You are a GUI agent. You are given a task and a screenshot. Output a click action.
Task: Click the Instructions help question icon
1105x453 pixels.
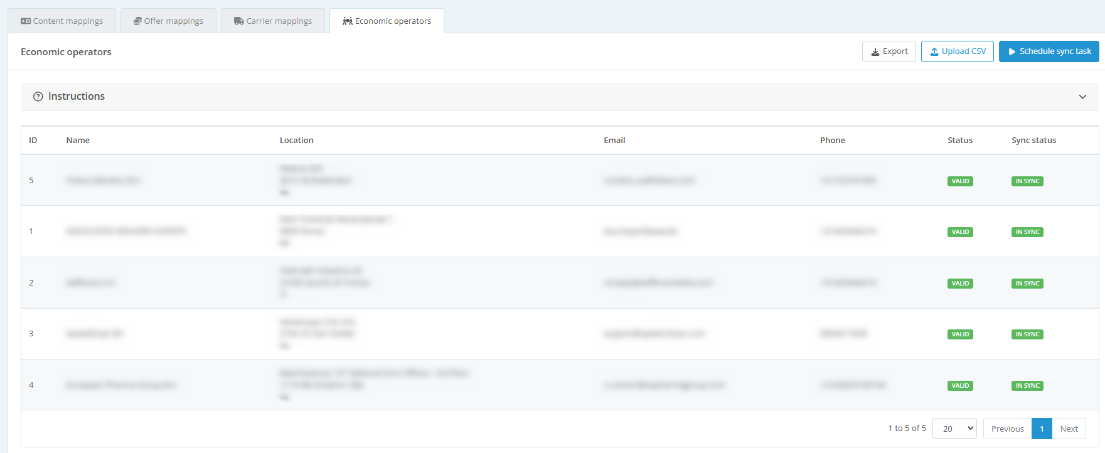(38, 97)
